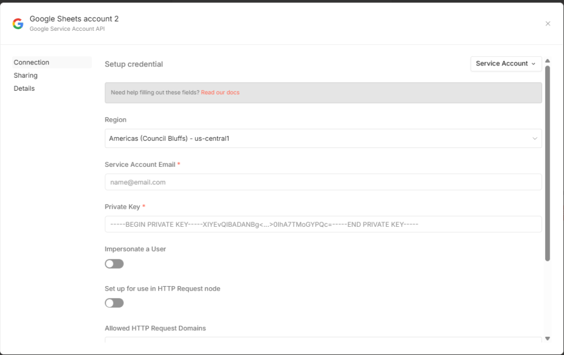Screen dimensions: 564x355
Task: Open the Service Account type dropdown
Action: pos(506,64)
